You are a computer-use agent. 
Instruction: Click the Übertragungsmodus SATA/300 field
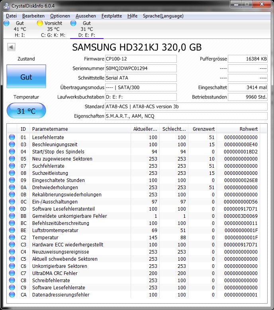pyautogui.click(x=141, y=87)
